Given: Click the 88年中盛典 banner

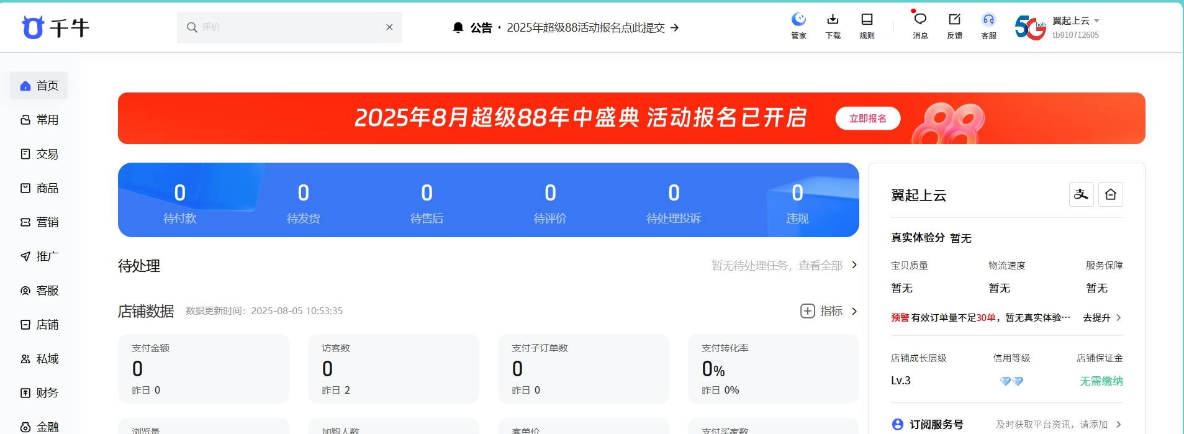Looking at the screenshot, I should [x=631, y=118].
